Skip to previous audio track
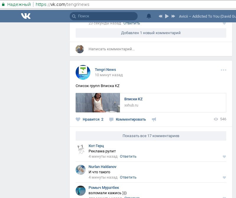Image resolution: width=236 pixels, height=198 pixels. [160, 16]
